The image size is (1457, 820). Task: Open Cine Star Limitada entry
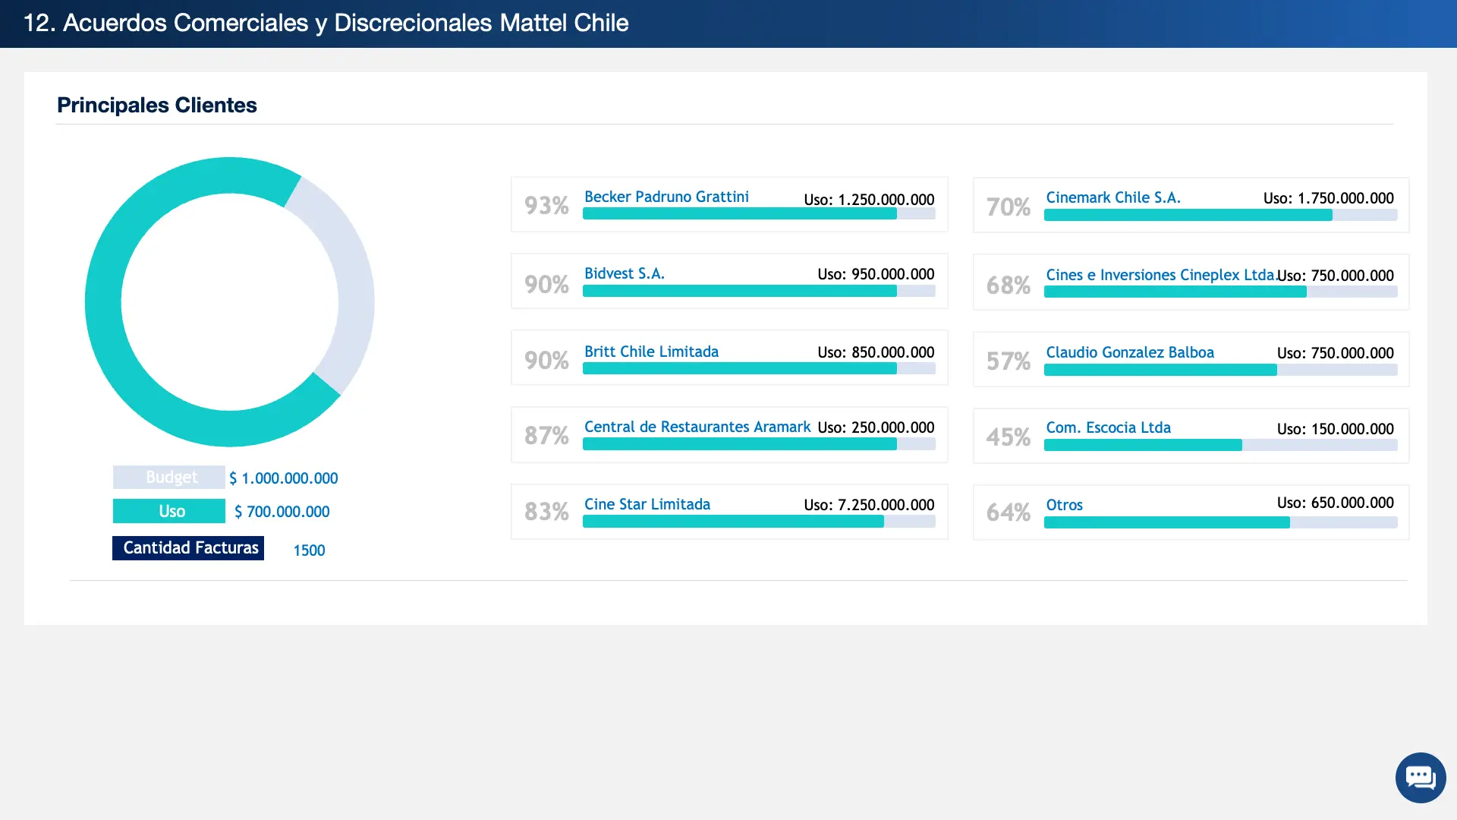[x=647, y=504]
